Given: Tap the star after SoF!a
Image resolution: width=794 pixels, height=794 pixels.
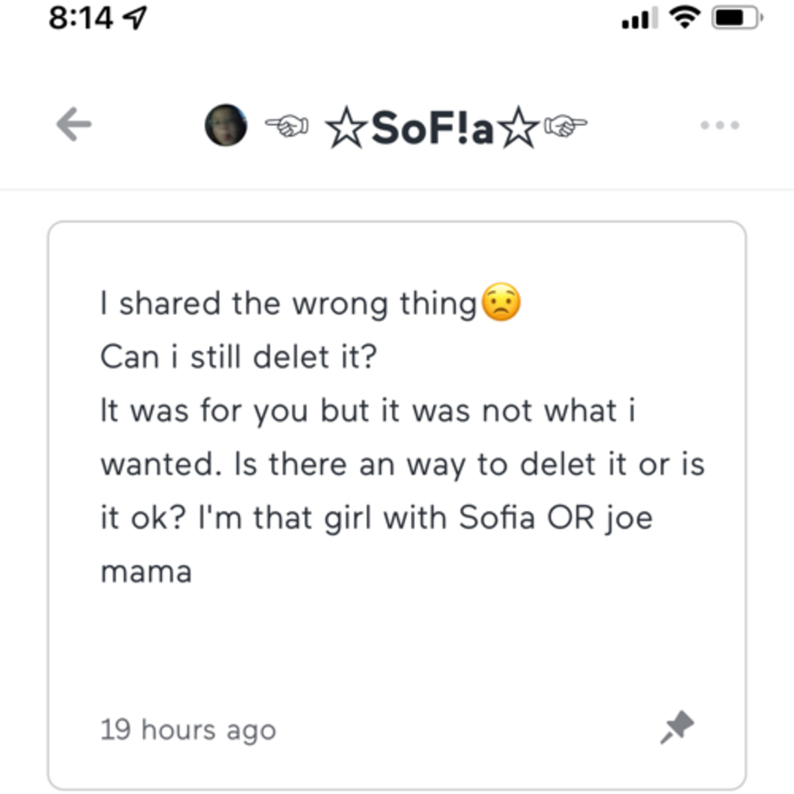Looking at the screenshot, I should pos(519,128).
